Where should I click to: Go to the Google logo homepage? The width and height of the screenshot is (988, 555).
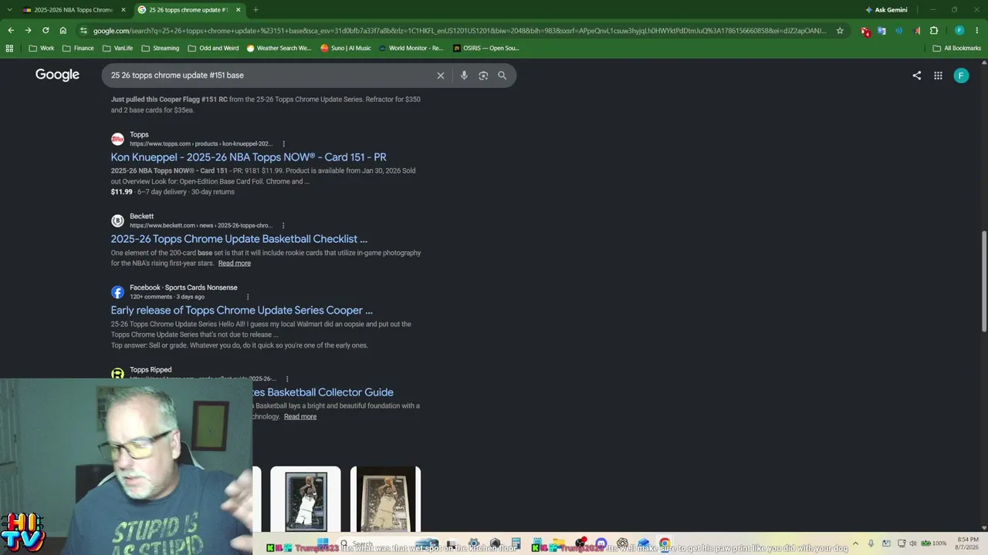pos(57,75)
